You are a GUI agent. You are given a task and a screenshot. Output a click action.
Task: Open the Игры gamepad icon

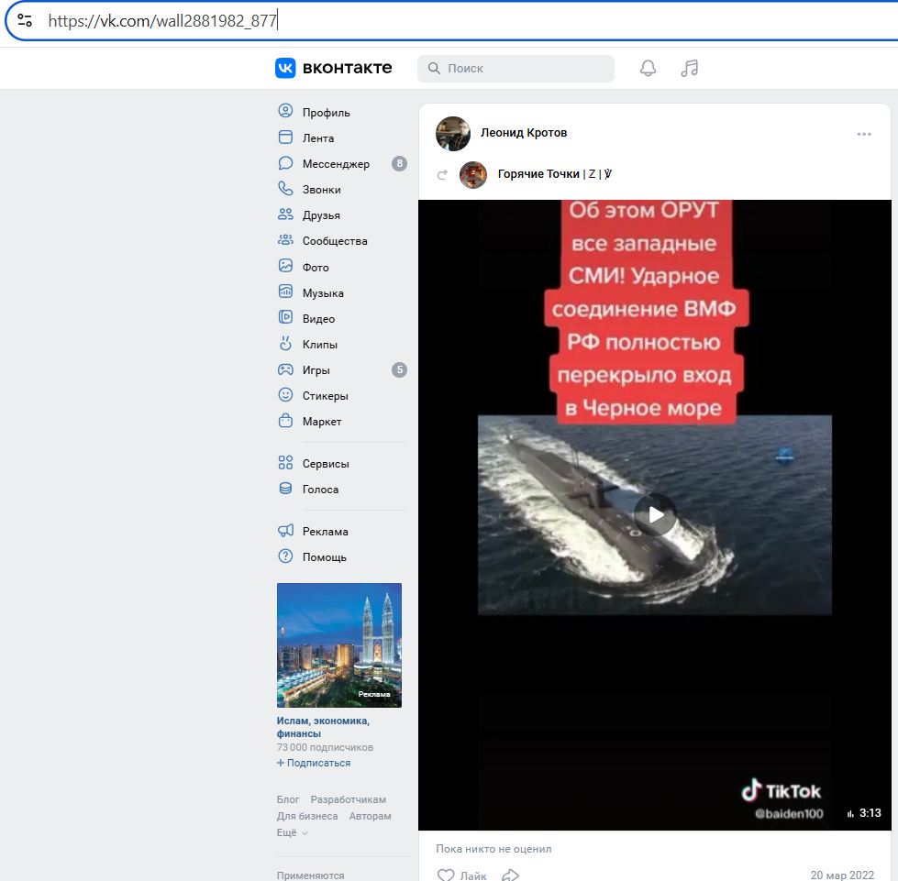coord(285,370)
